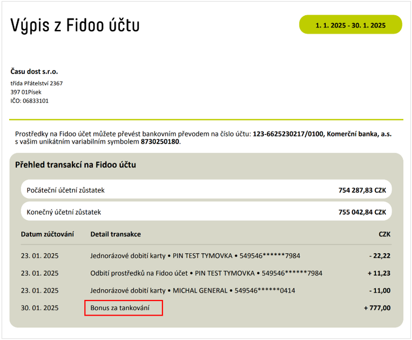Image resolution: width=412 pixels, height=340 pixels.
Task: Click the MICHAL GENERAL card top-up detail
Action: coord(193,291)
